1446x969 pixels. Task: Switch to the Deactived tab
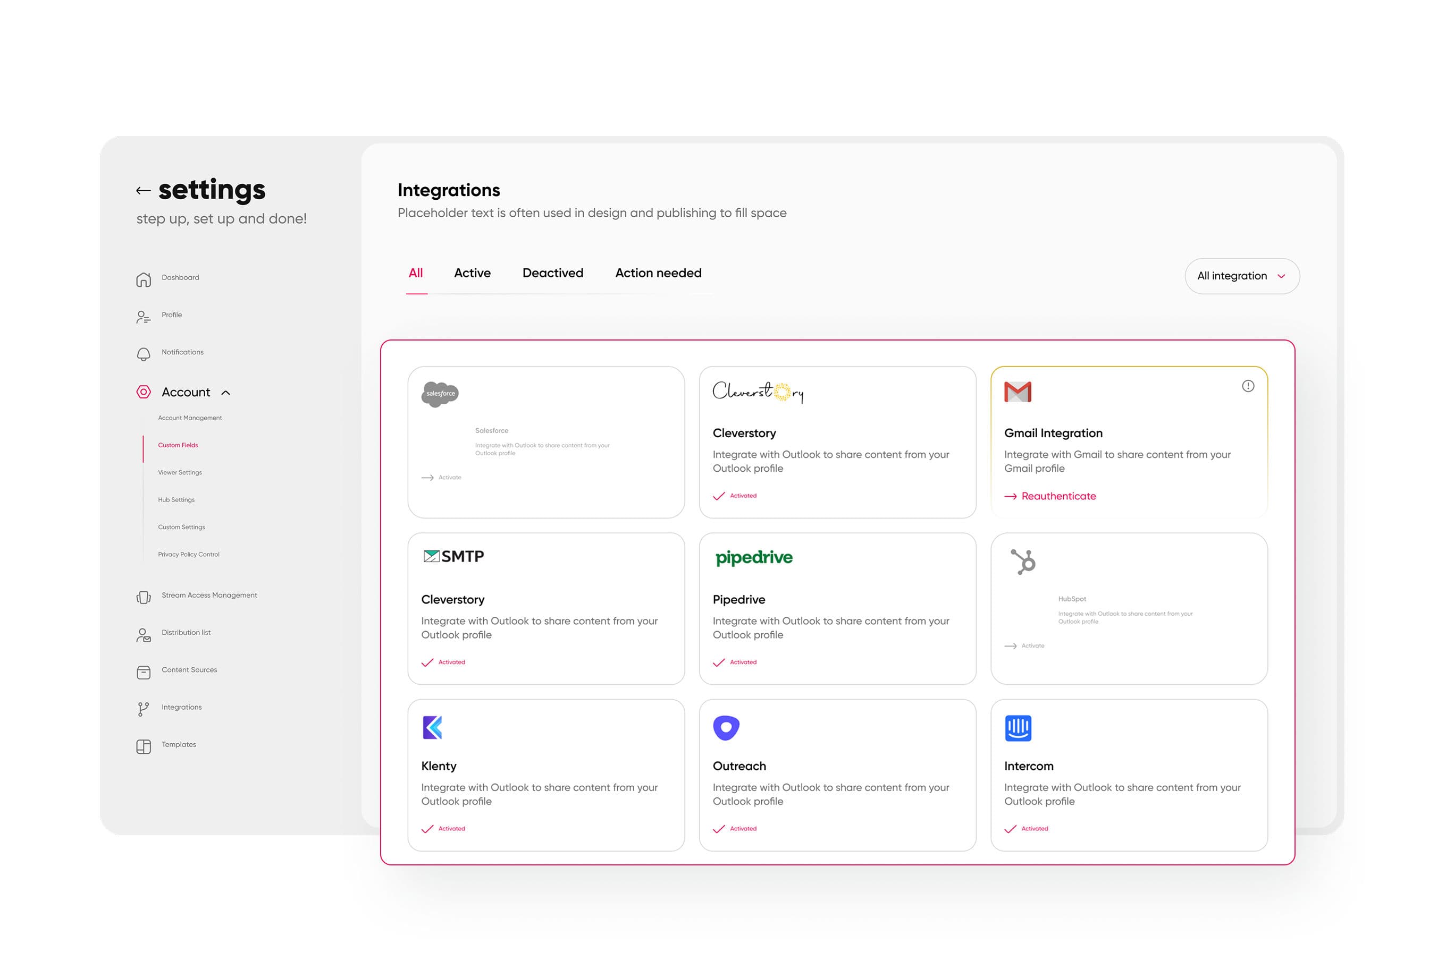tap(552, 273)
